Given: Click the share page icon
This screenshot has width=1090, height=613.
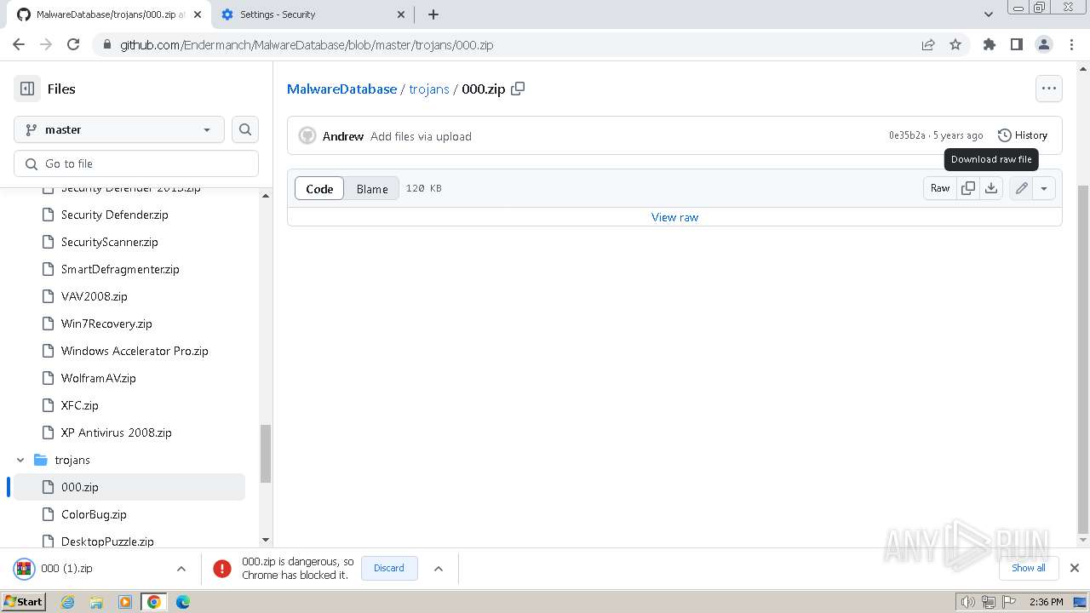Looking at the screenshot, I should (x=928, y=45).
